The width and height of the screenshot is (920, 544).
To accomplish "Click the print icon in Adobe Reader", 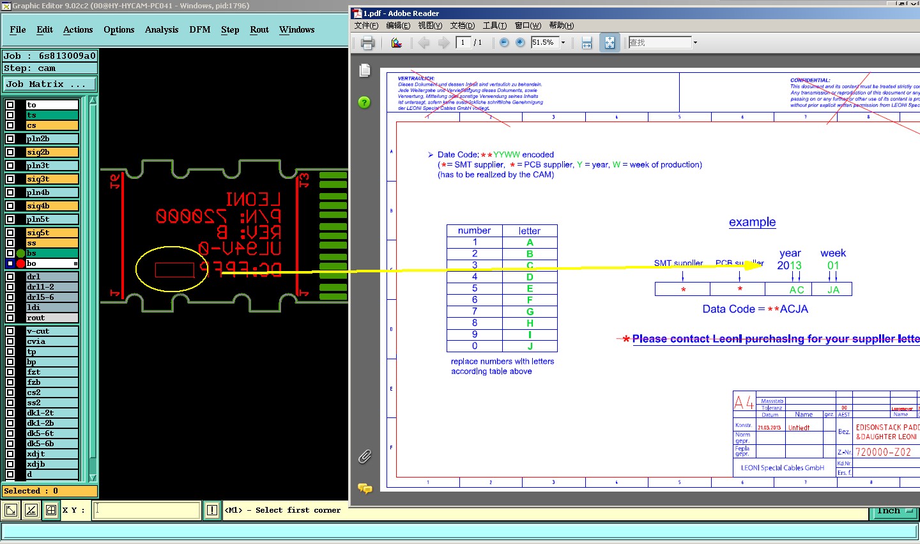I will click(x=367, y=43).
